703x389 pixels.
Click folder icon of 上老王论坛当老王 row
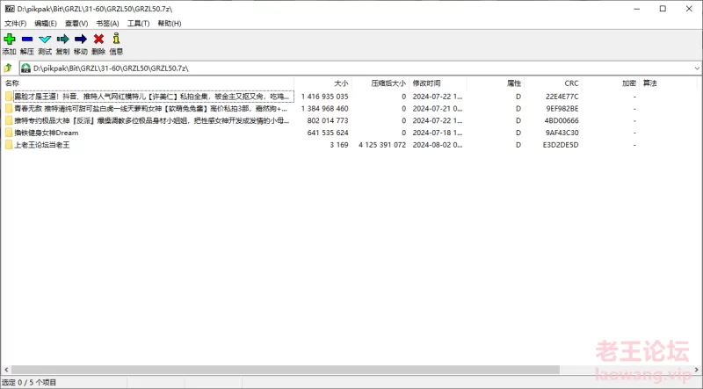point(9,145)
